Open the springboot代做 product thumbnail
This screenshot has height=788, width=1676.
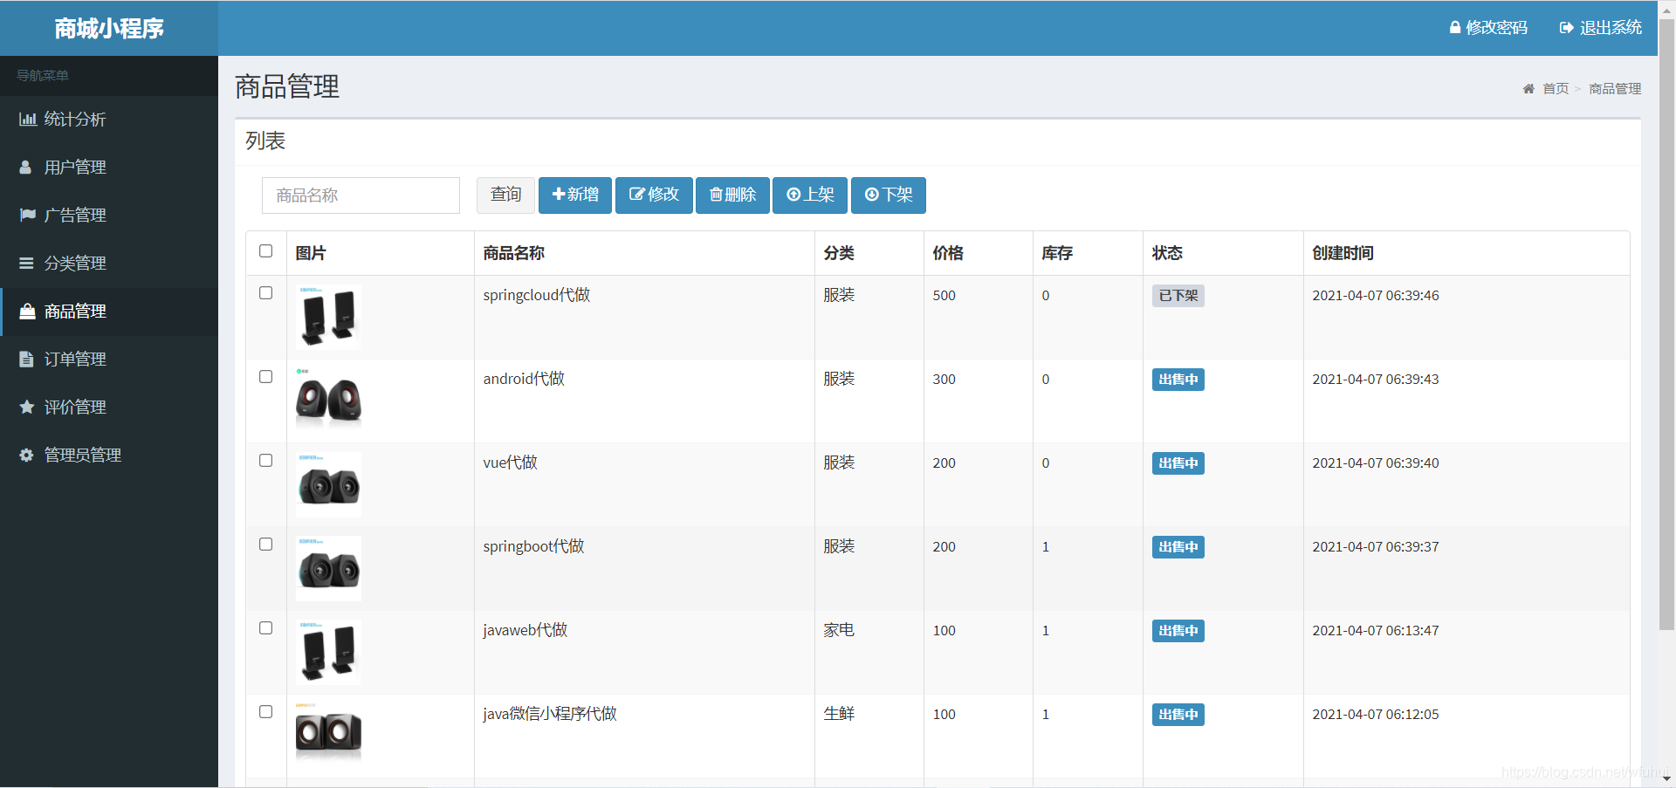[328, 568]
